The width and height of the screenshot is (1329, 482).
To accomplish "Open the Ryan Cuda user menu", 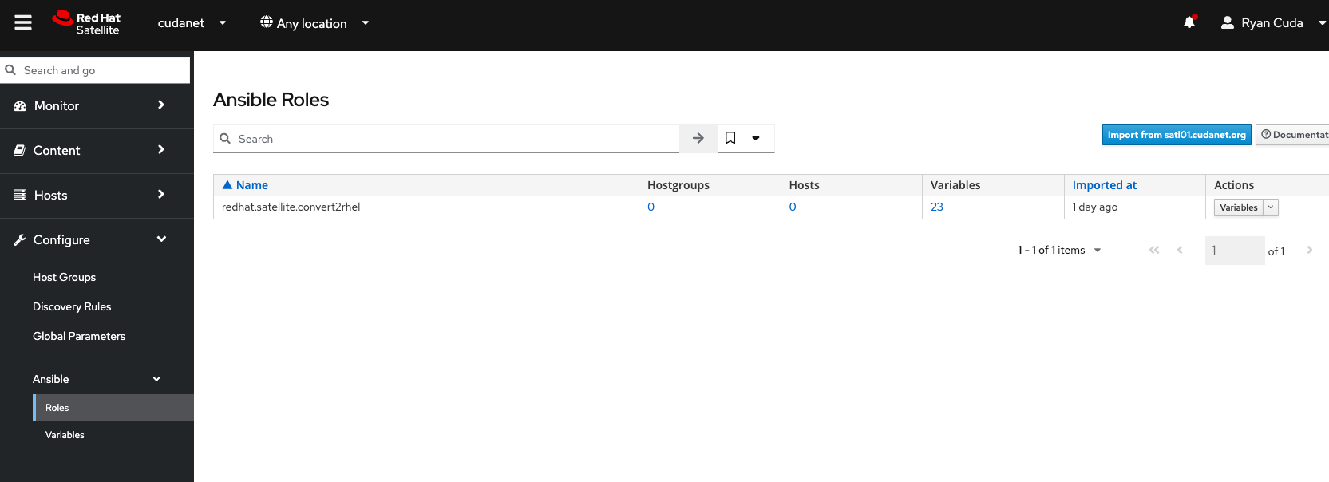I will click(x=1272, y=22).
